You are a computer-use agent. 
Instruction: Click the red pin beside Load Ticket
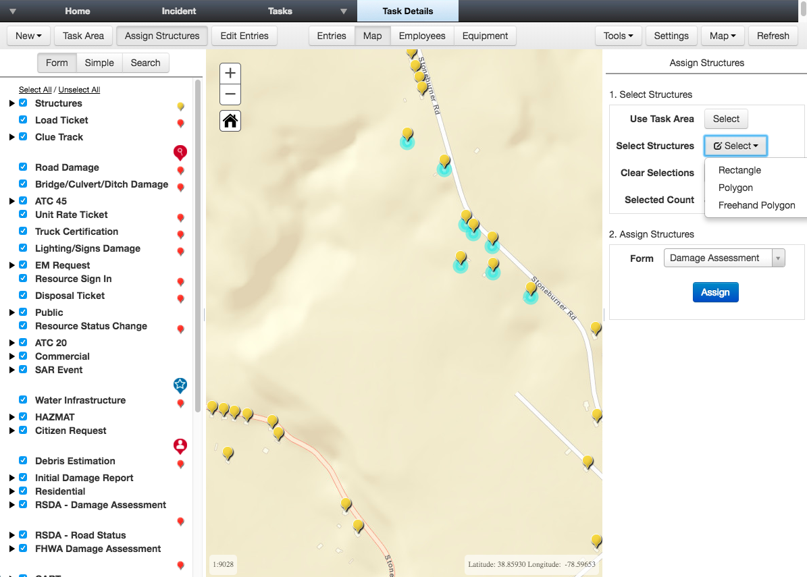point(180,123)
